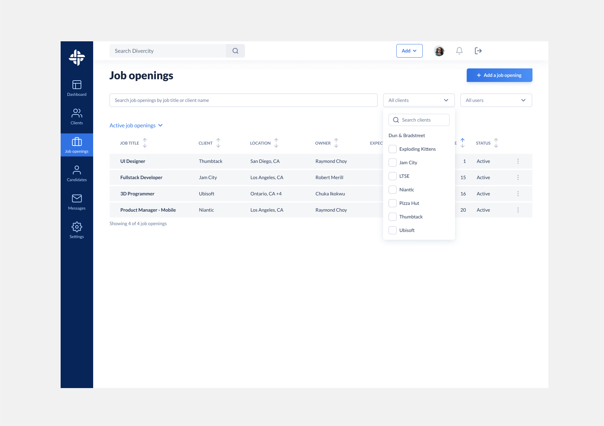Click San Diego, CA location cell
The image size is (604, 426).
[x=265, y=161]
